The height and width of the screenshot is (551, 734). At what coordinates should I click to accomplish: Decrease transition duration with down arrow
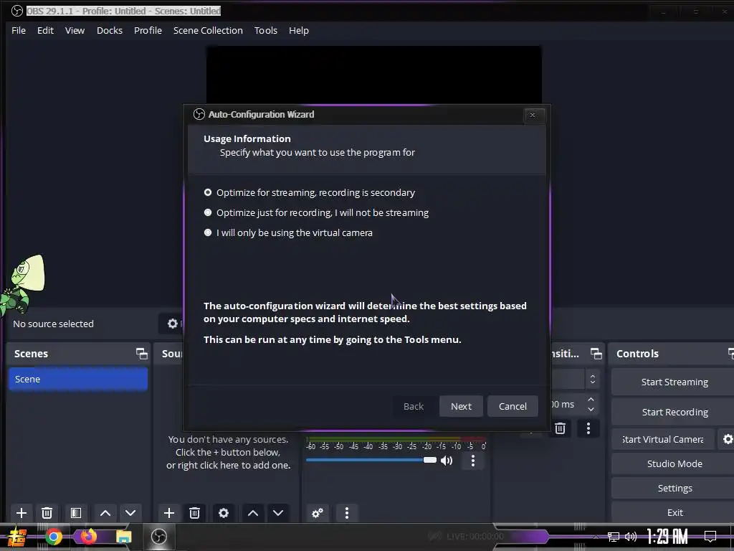(x=591, y=409)
